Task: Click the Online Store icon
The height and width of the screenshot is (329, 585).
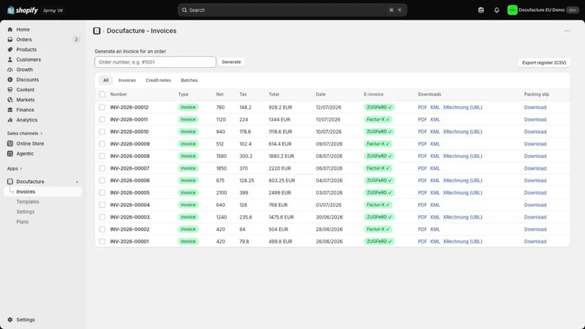Action: tap(10, 143)
